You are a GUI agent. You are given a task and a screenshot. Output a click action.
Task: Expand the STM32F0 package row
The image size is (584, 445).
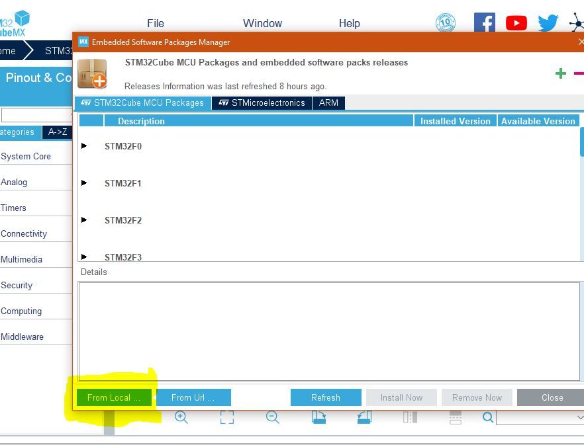pos(84,146)
